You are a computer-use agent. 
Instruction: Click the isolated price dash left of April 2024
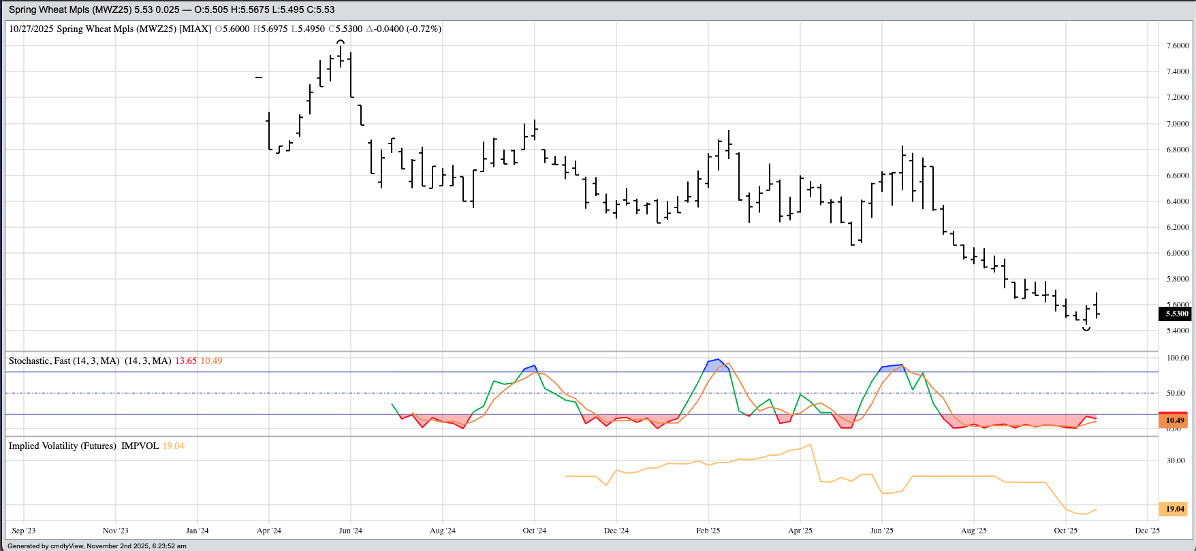pyautogui.click(x=259, y=78)
